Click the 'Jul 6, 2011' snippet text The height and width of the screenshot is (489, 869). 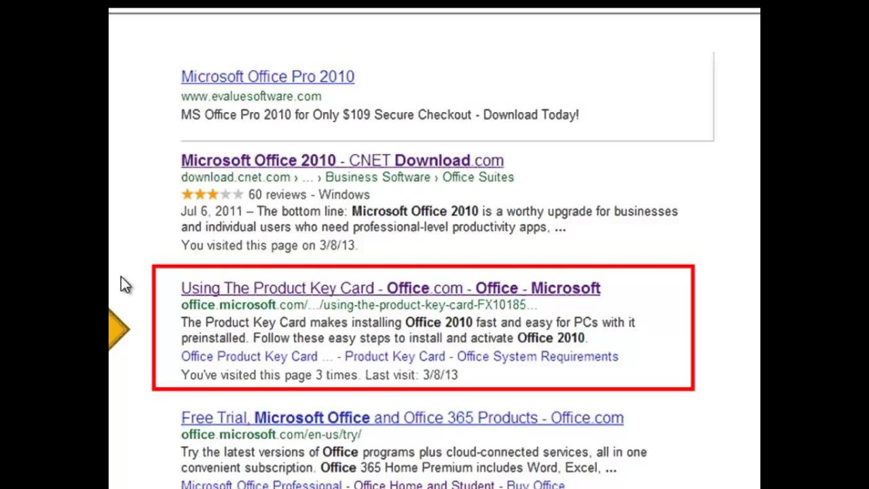tap(429, 219)
